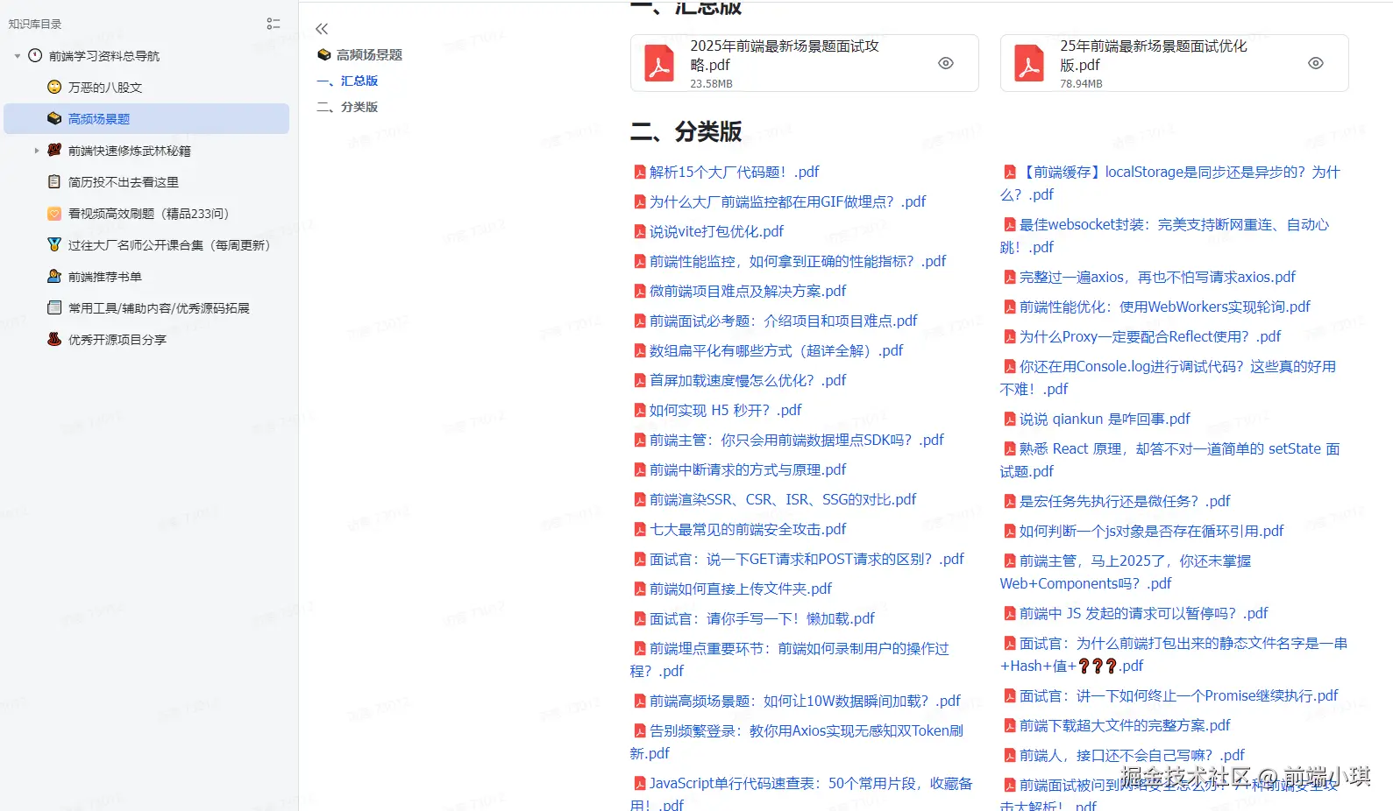Open 为什么Proxy一定要配合Reflect使用？.pdf

coord(1150,336)
